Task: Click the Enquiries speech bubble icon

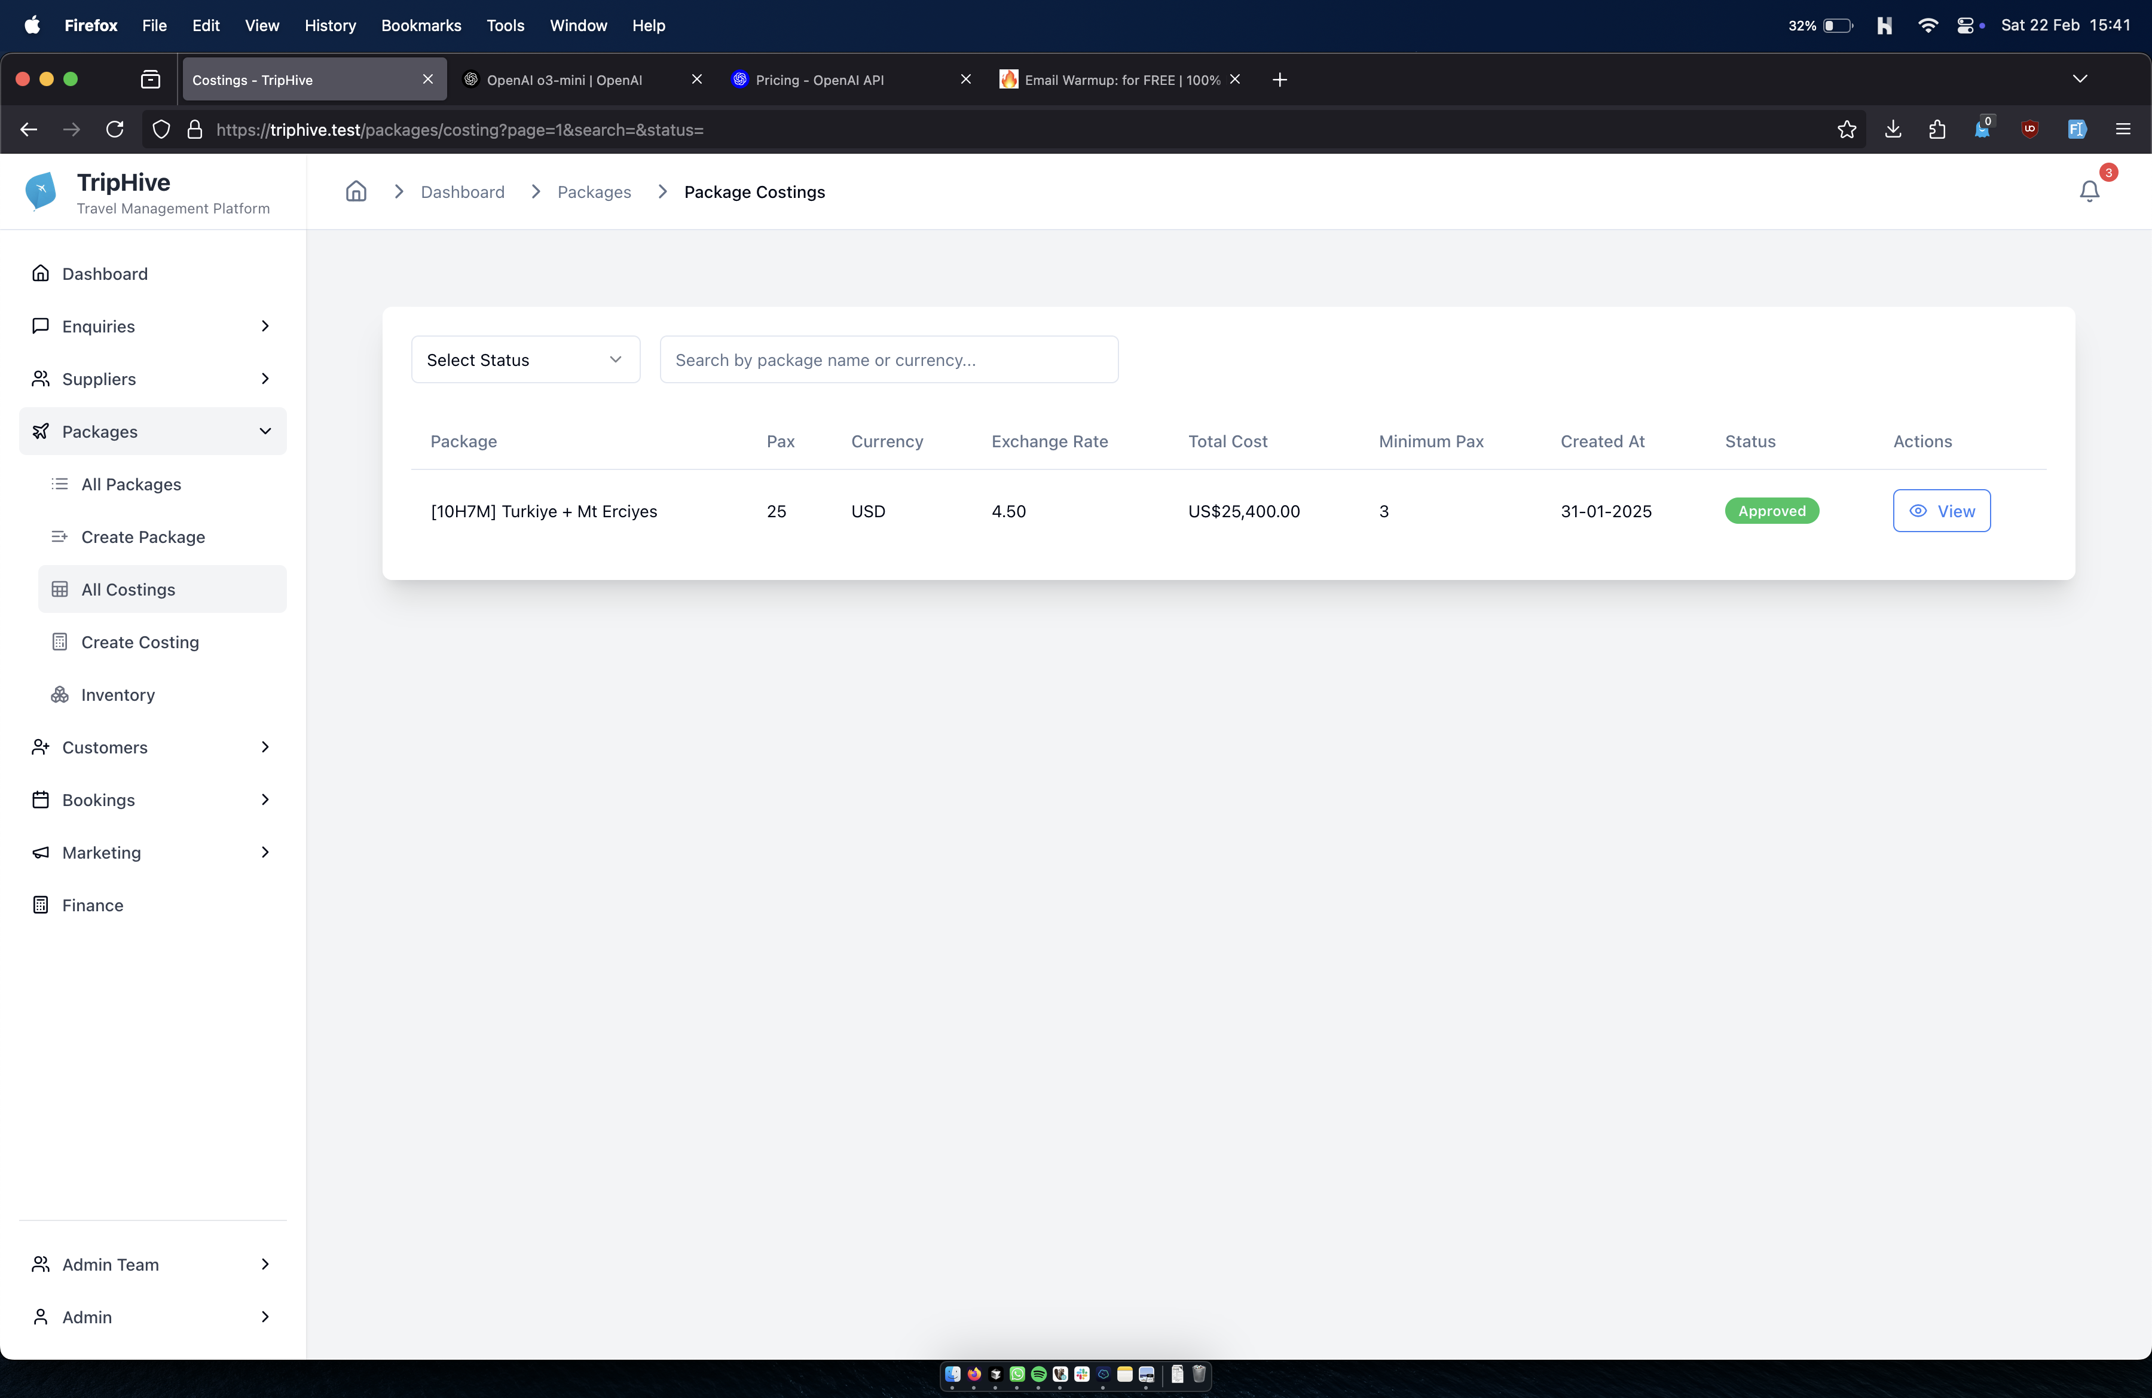Action: pyautogui.click(x=41, y=325)
